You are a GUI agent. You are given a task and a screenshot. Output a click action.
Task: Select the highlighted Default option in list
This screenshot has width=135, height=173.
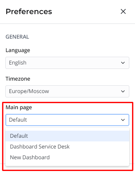(x=67, y=136)
